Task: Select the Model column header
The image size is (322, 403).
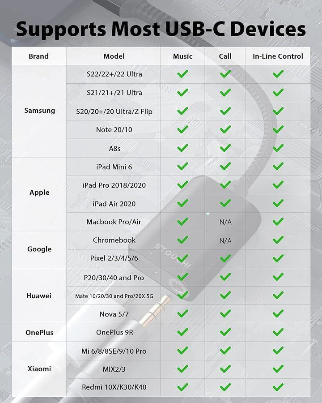Action: click(114, 56)
